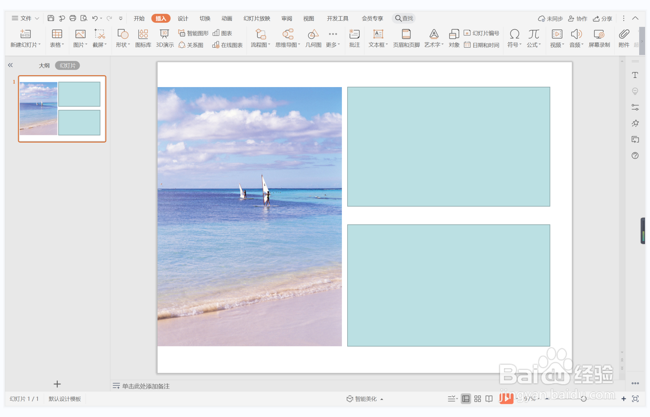Viewport: 650px width, 417px height.
Task: Click the zoom slider handle
Action: 583,399
